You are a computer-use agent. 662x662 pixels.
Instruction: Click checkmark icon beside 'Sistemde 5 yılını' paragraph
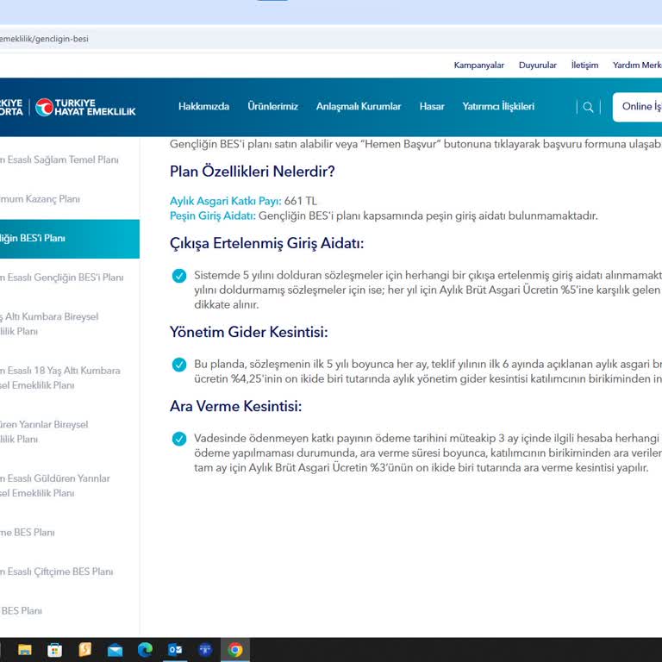pos(179,276)
